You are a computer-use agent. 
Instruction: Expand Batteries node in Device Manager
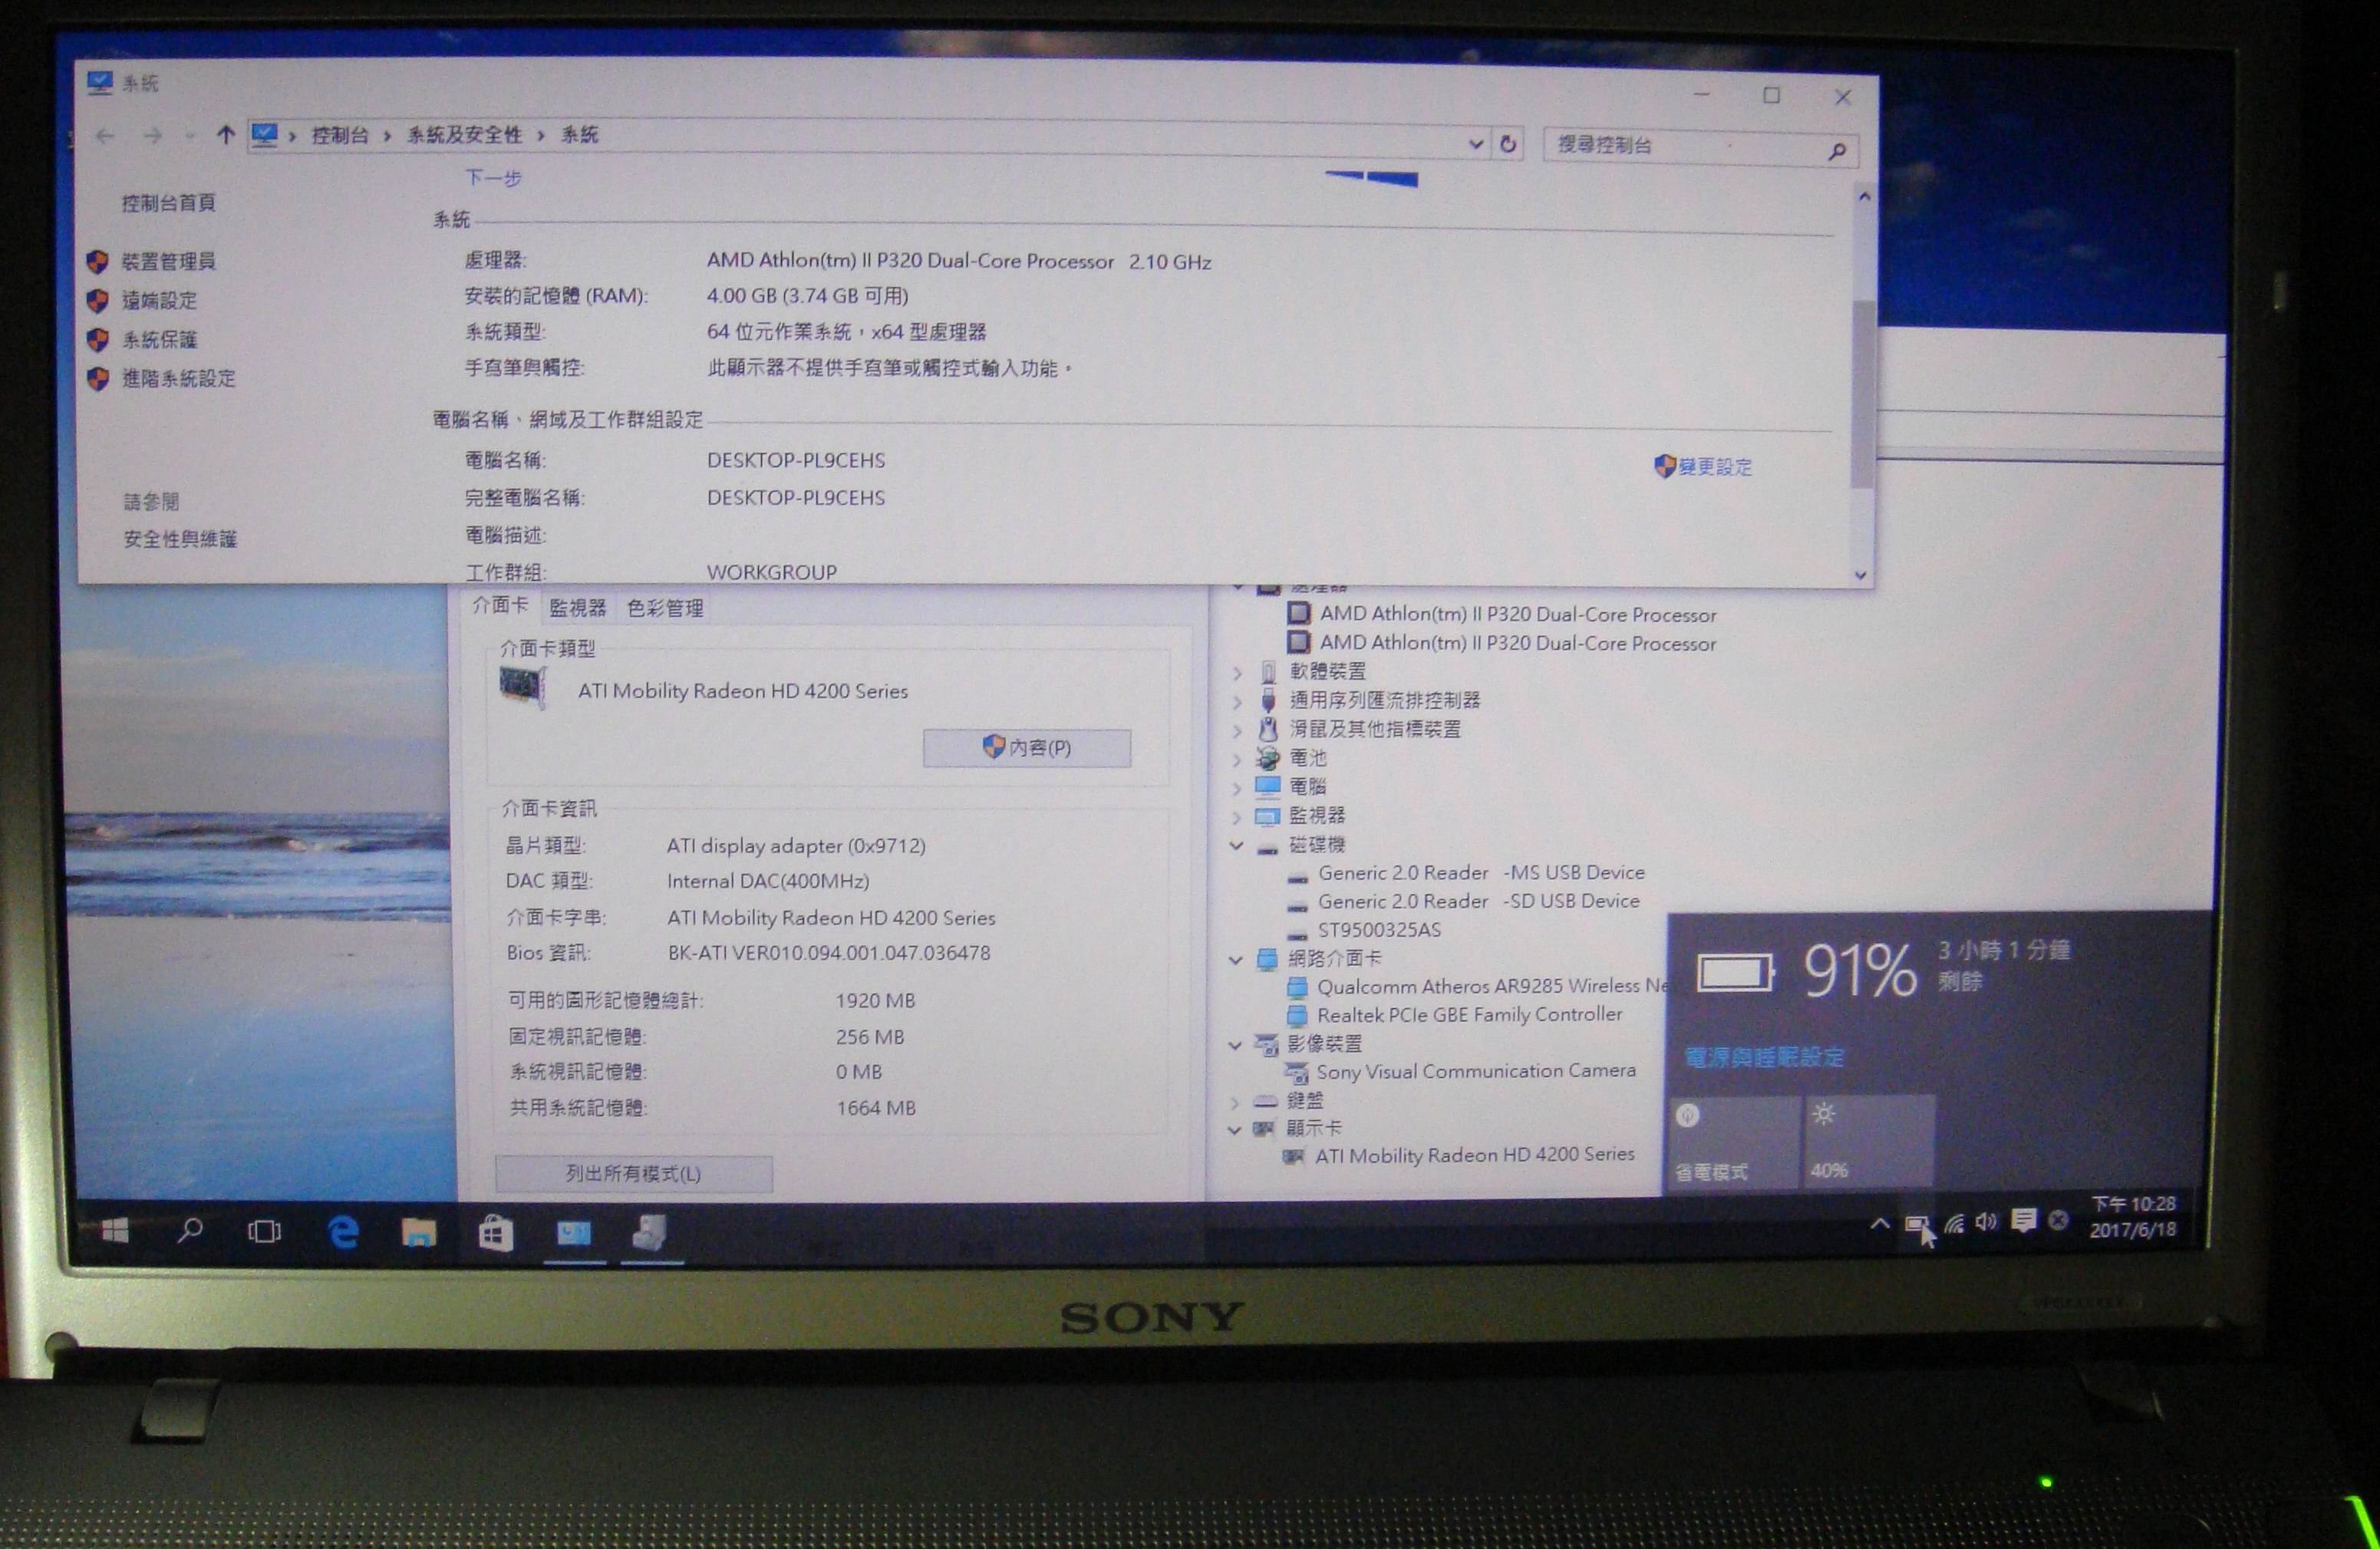point(1238,759)
